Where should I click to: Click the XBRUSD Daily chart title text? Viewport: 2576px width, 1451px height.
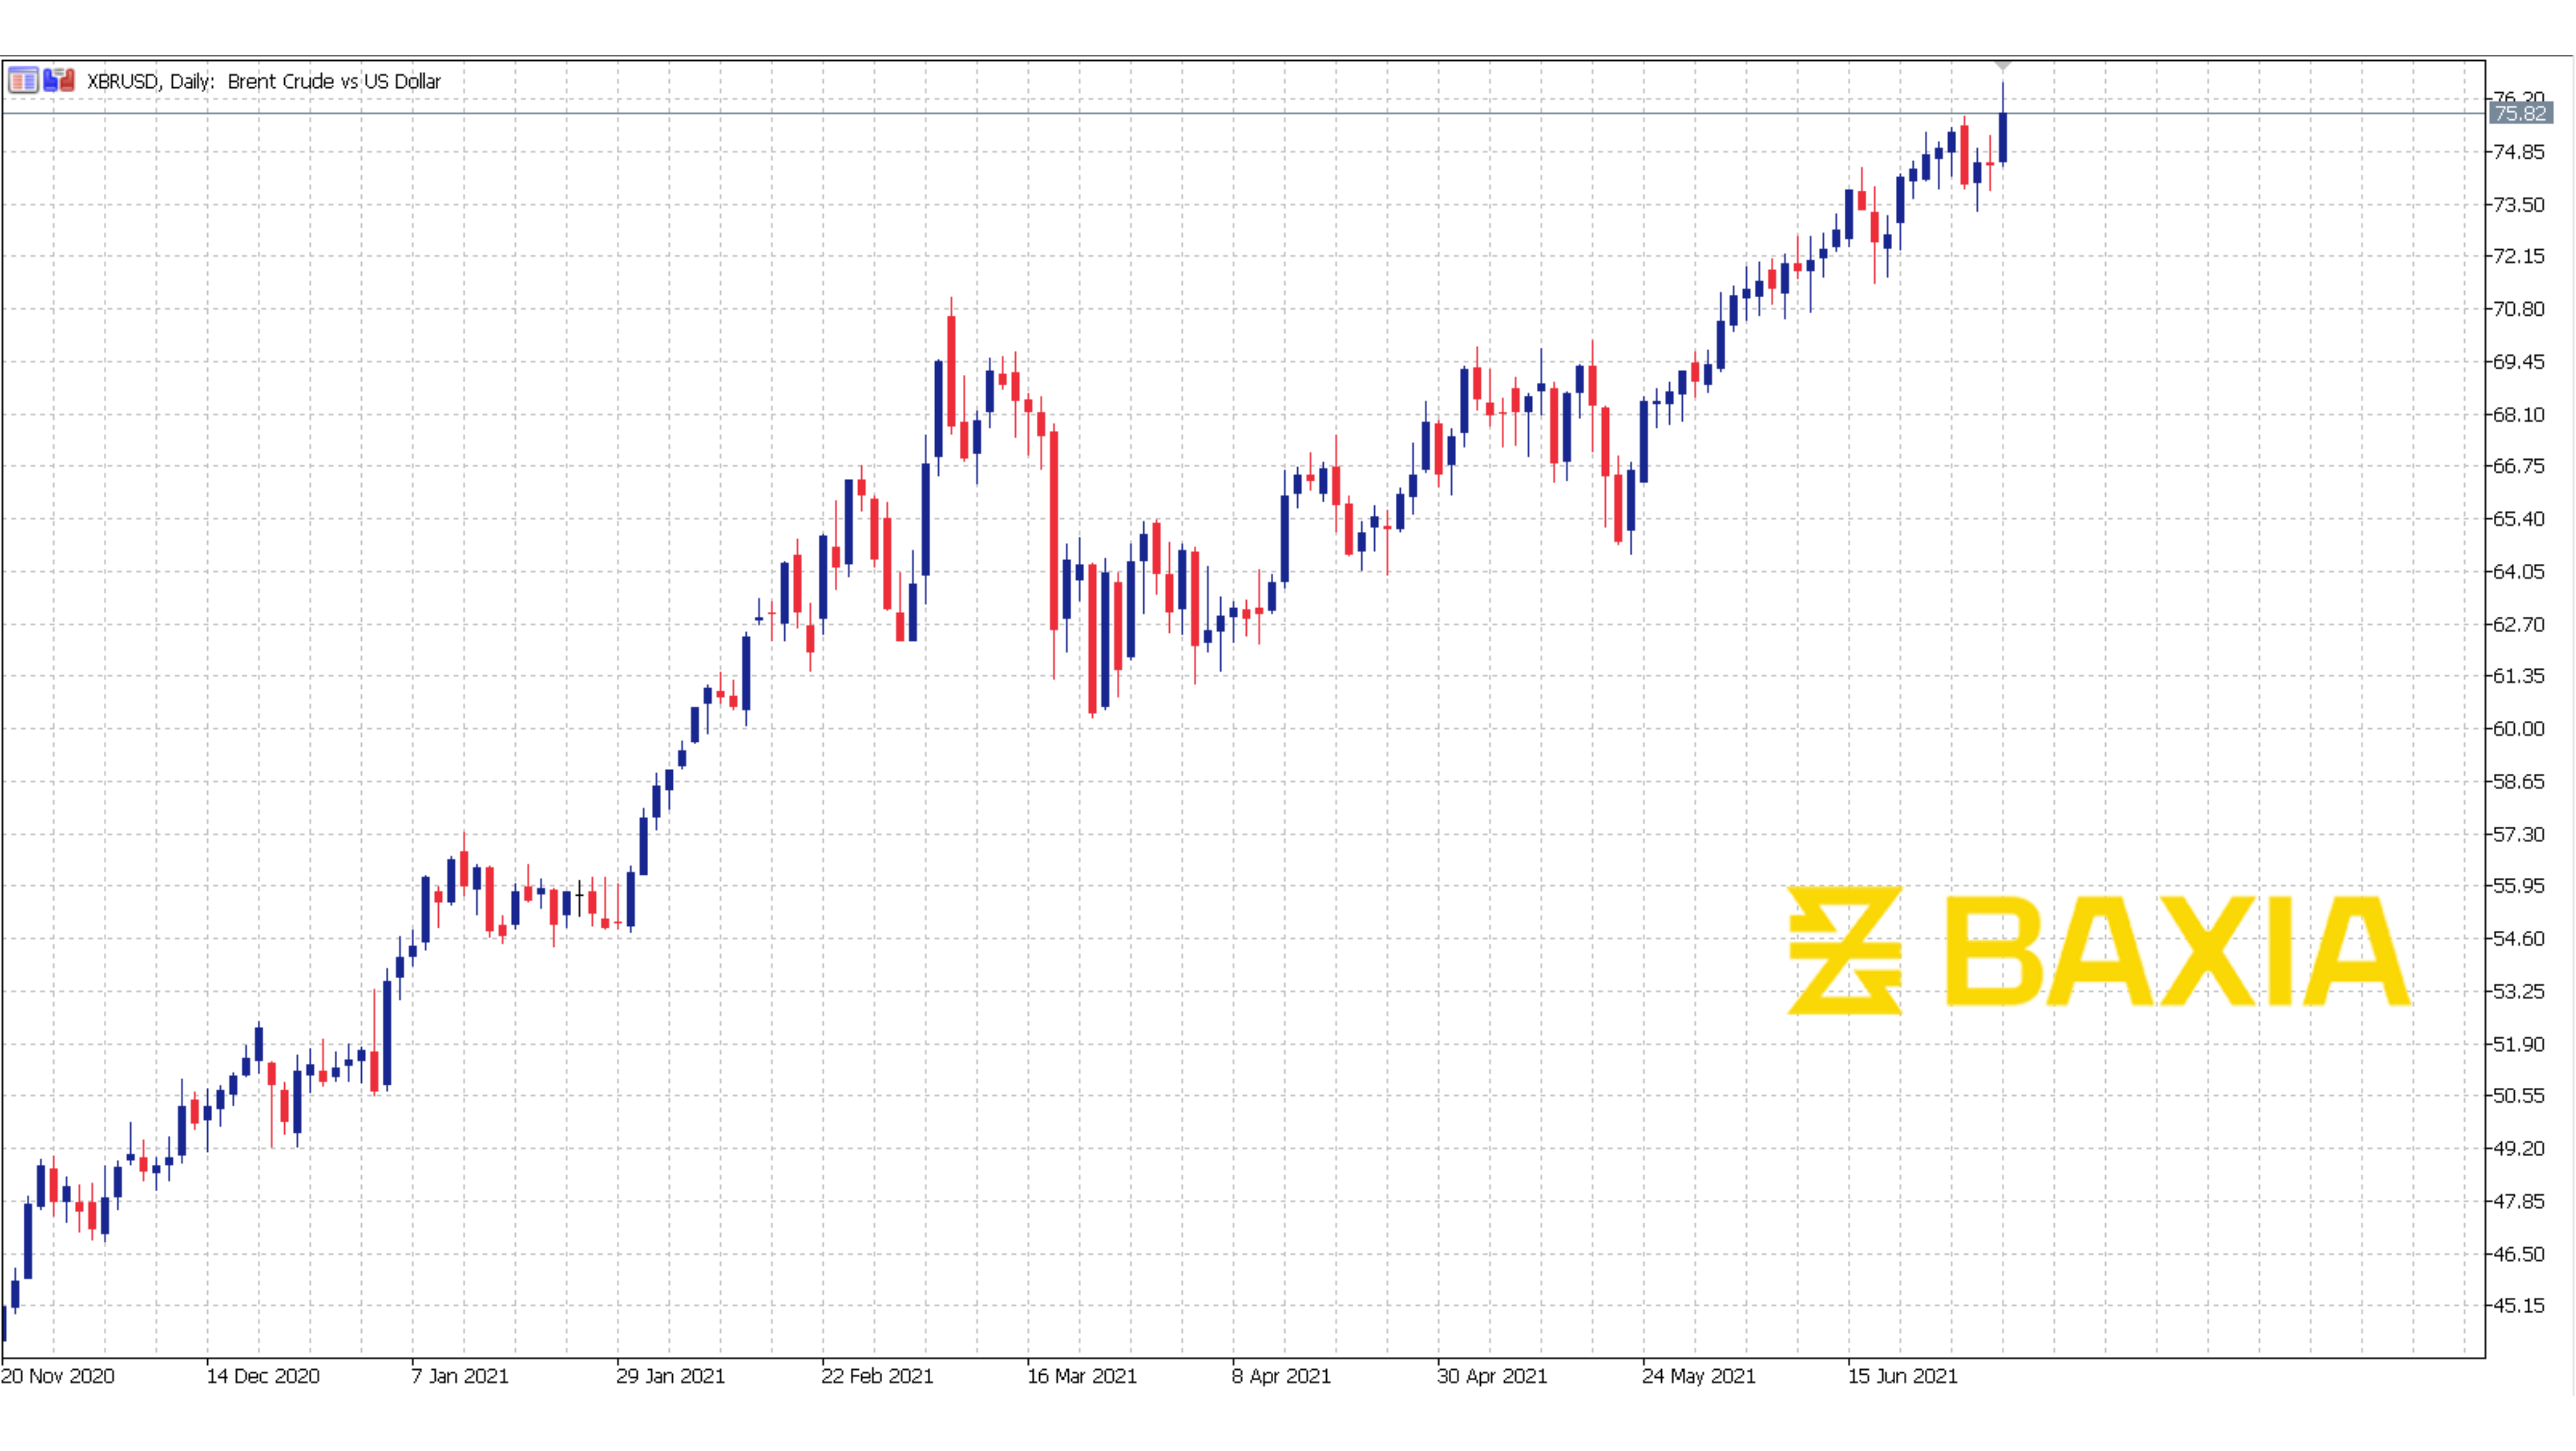point(263,82)
